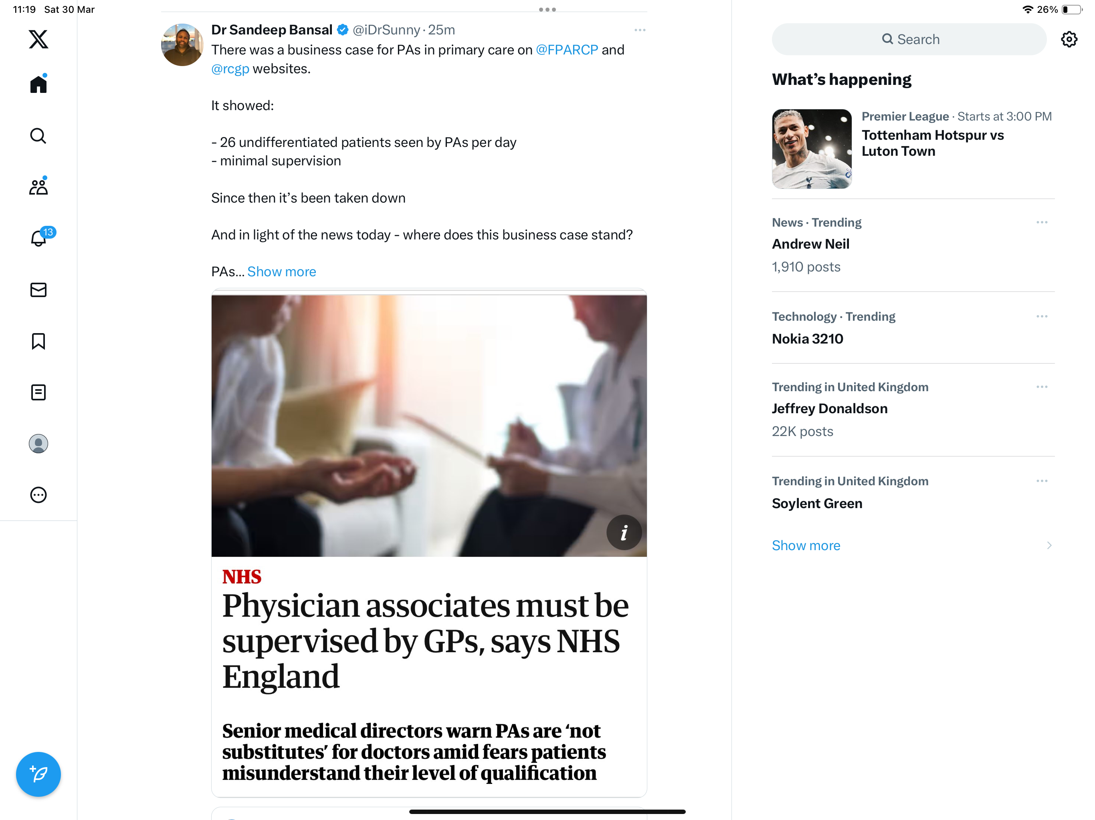Viewport: 1095px width, 820px height.
Task: Open the Lists icon in sidebar
Action: point(38,393)
